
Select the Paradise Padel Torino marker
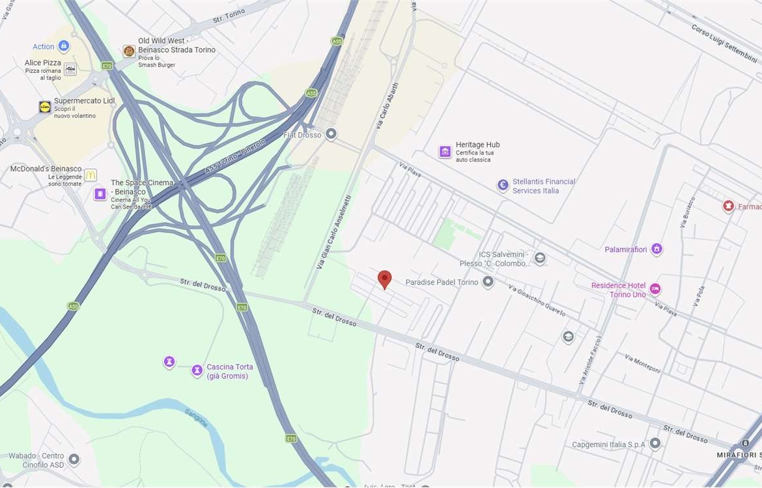(x=488, y=282)
